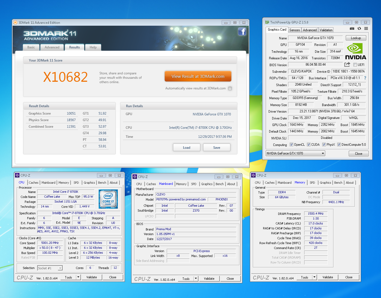Open the Socket #1 selection dropdown
Image resolution: width=381 pixels, height=298 pixels.
tap(50, 268)
